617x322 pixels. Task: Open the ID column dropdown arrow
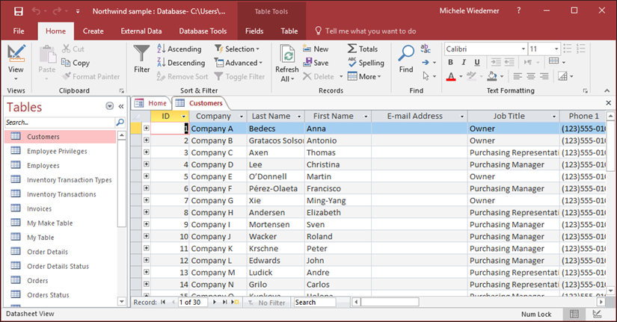pyautogui.click(x=183, y=117)
